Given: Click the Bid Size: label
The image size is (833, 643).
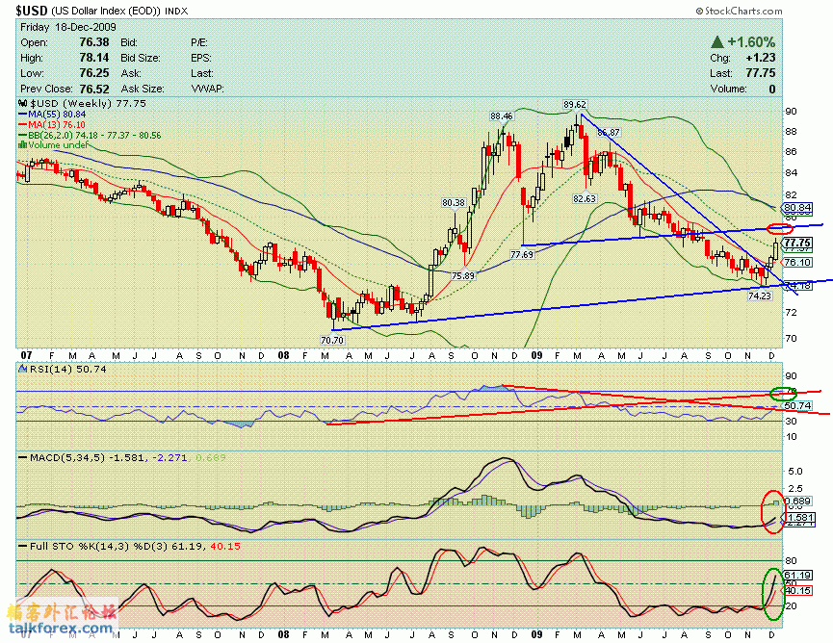Looking at the screenshot, I should [141, 58].
